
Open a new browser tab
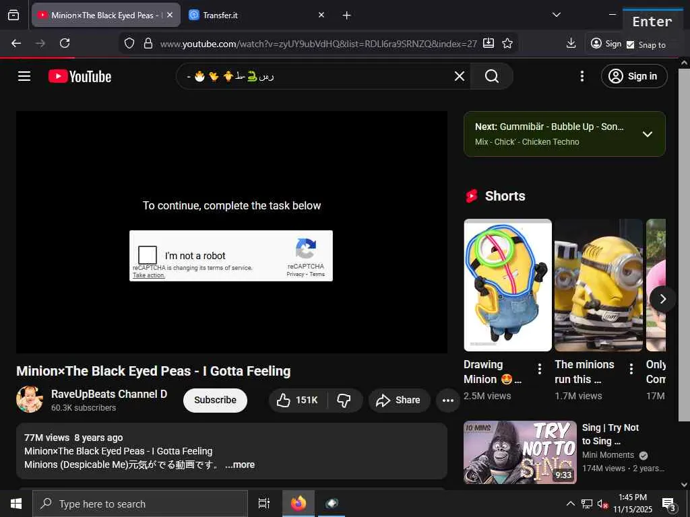tap(347, 15)
